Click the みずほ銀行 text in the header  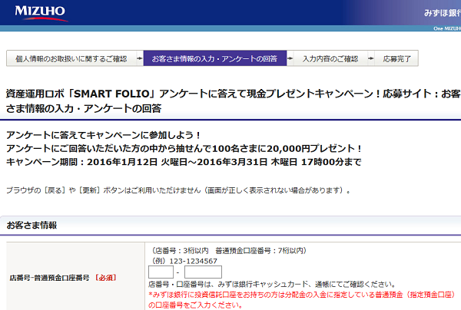click(x=443, y=13)
